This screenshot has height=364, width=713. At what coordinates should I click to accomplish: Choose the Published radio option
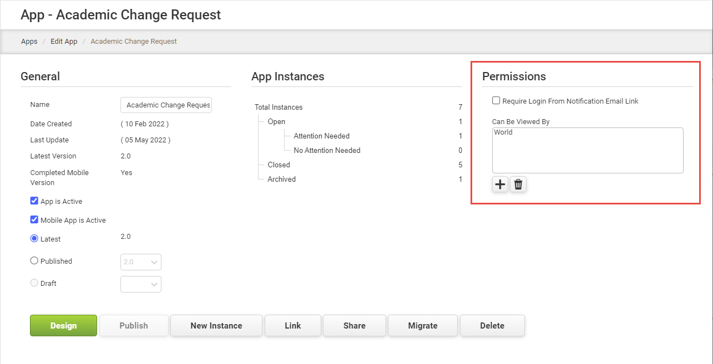tap(34, 261)
